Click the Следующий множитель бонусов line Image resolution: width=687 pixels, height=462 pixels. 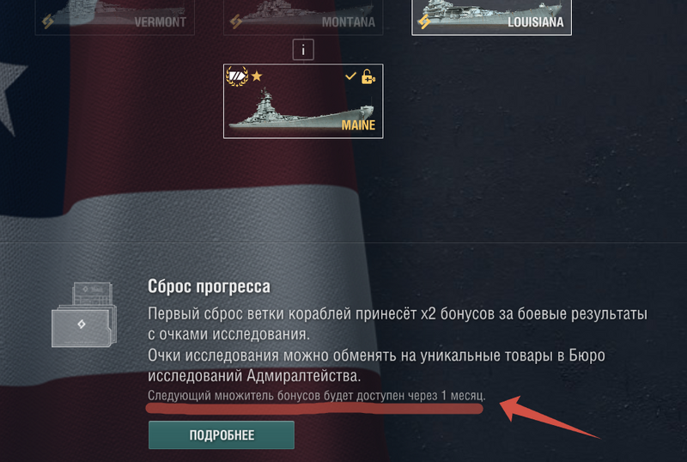[x=317, y=395]
